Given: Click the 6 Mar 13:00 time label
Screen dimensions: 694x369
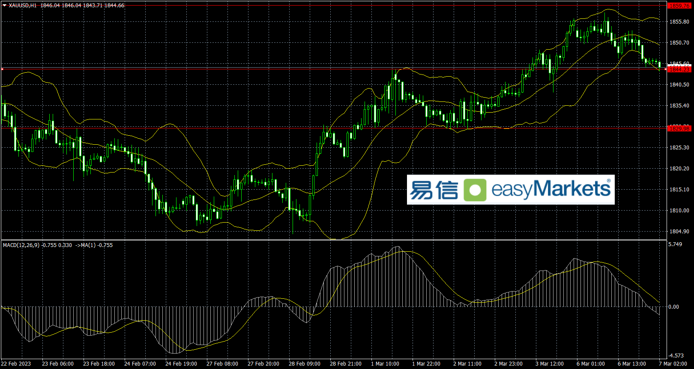Looking at the screenshot, I should (x=632, y=364).
